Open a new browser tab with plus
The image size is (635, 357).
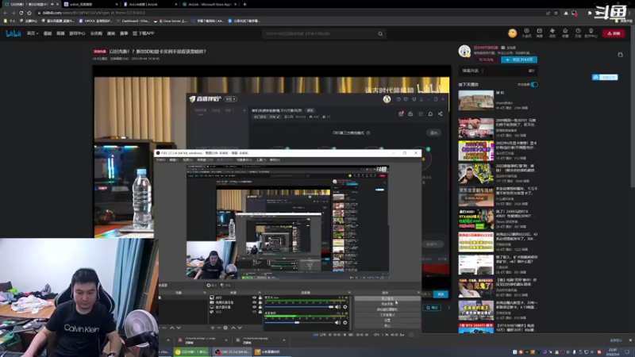click(x=244, y=4)
